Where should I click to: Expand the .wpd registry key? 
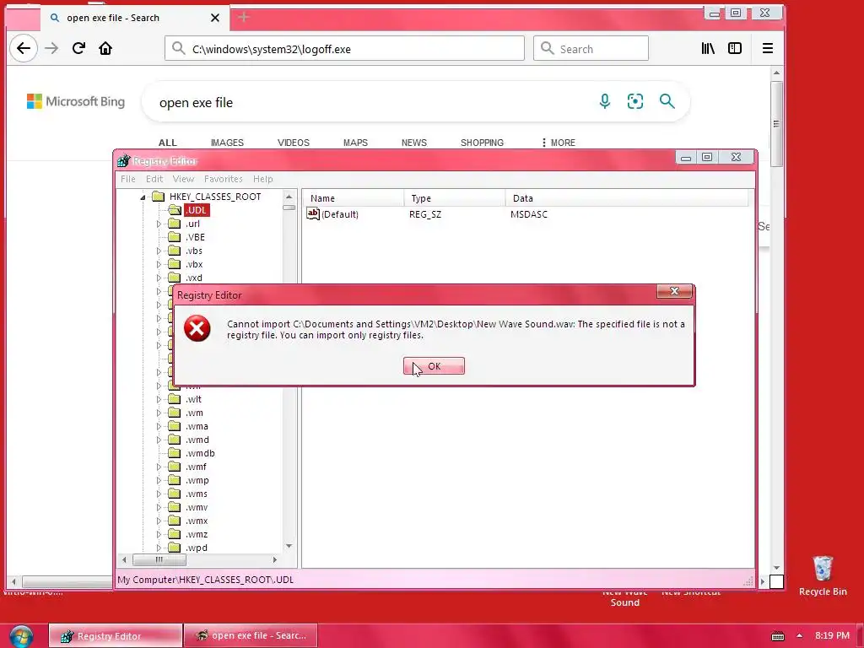tap(159, 548)
